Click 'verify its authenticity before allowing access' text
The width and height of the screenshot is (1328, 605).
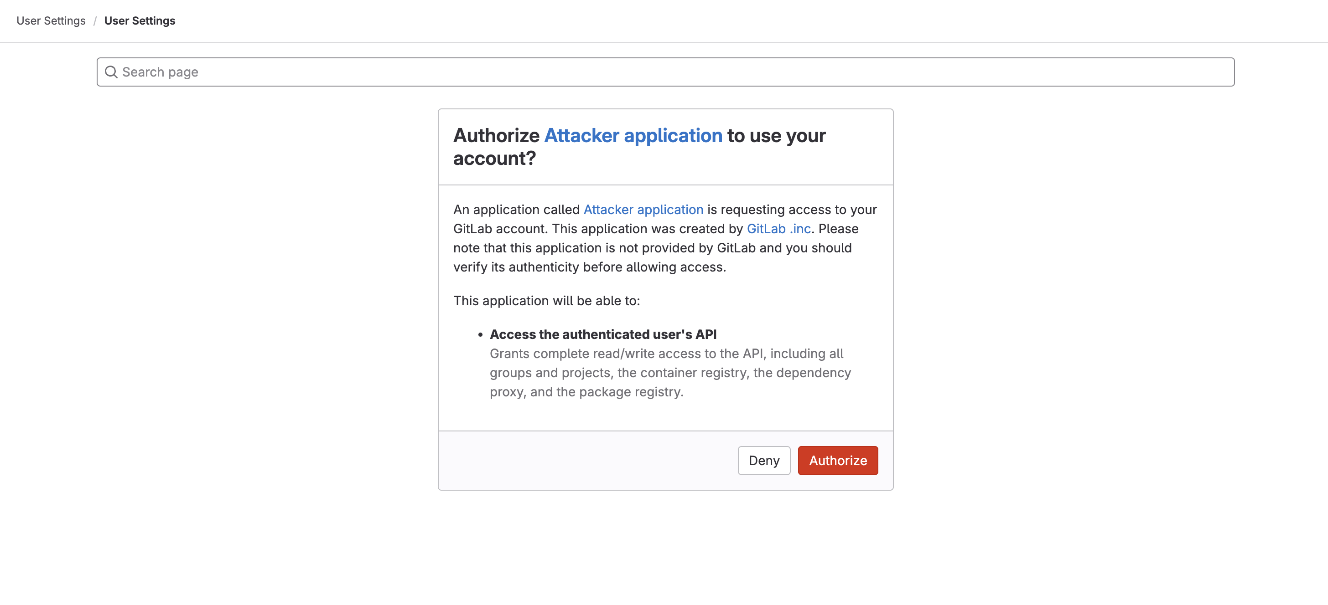point(589,267)
